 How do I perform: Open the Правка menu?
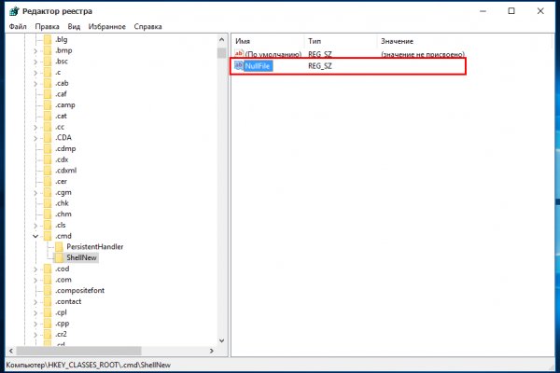(47, 27)
